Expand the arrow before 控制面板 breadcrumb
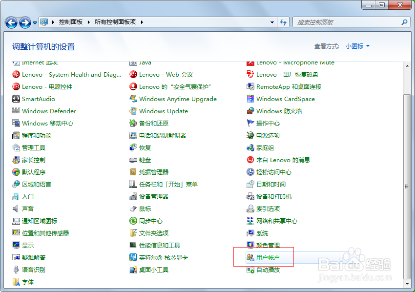Image resolution: width=415 pixels, height=292 pixels. [53, 22]
